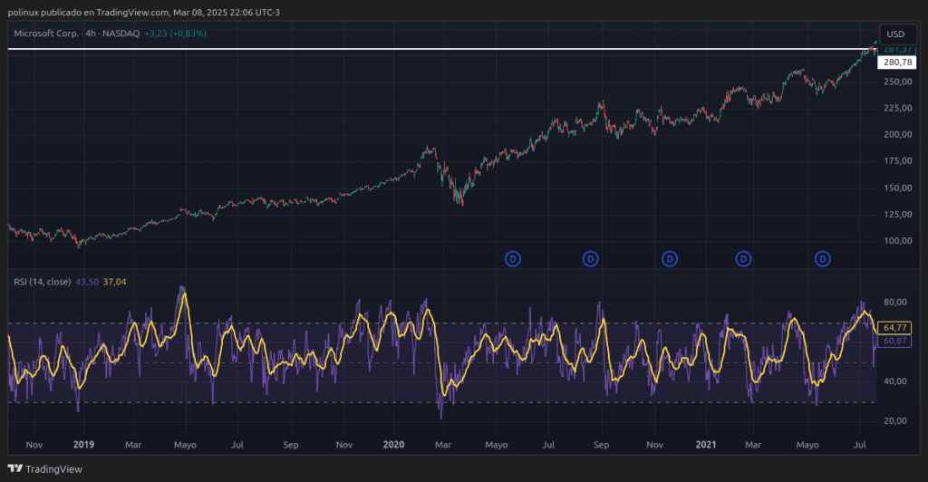Click the purple 43,50 RSI value
Viewport: 928px width, 482px height.
tap(87, 282)
